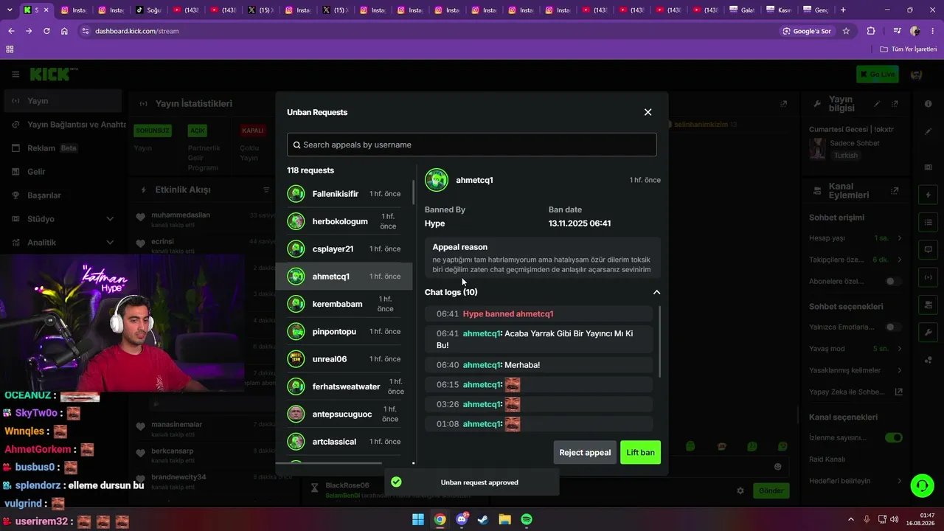Viewport: 944px width, 531px height.
Task: Toggle the broadcast panel icon in right rail
Action: tap(928, 277)
